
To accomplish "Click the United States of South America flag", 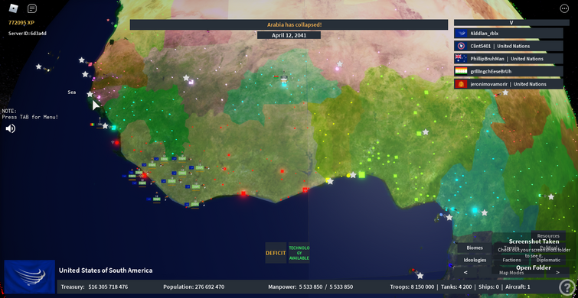I will pos(30,277).
